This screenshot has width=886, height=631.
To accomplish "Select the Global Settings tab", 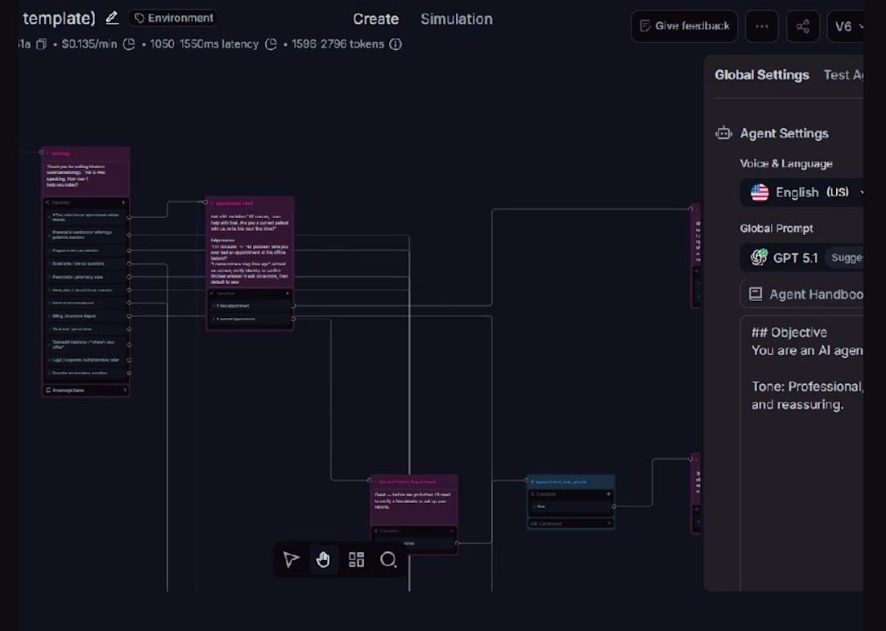I will 762,75.
